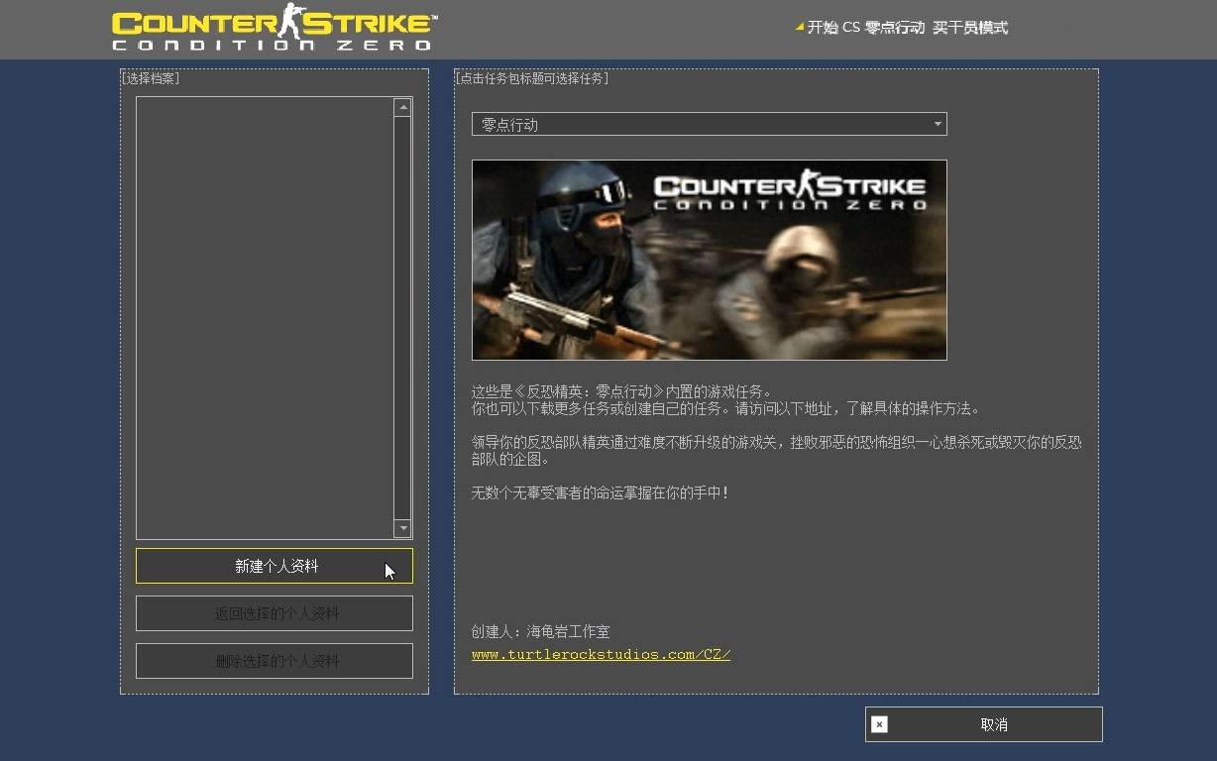This screenshot has width=1217, height=761.
Task: Click the disabled 删除选择的个人资料 button
Action: pos(274,661)
